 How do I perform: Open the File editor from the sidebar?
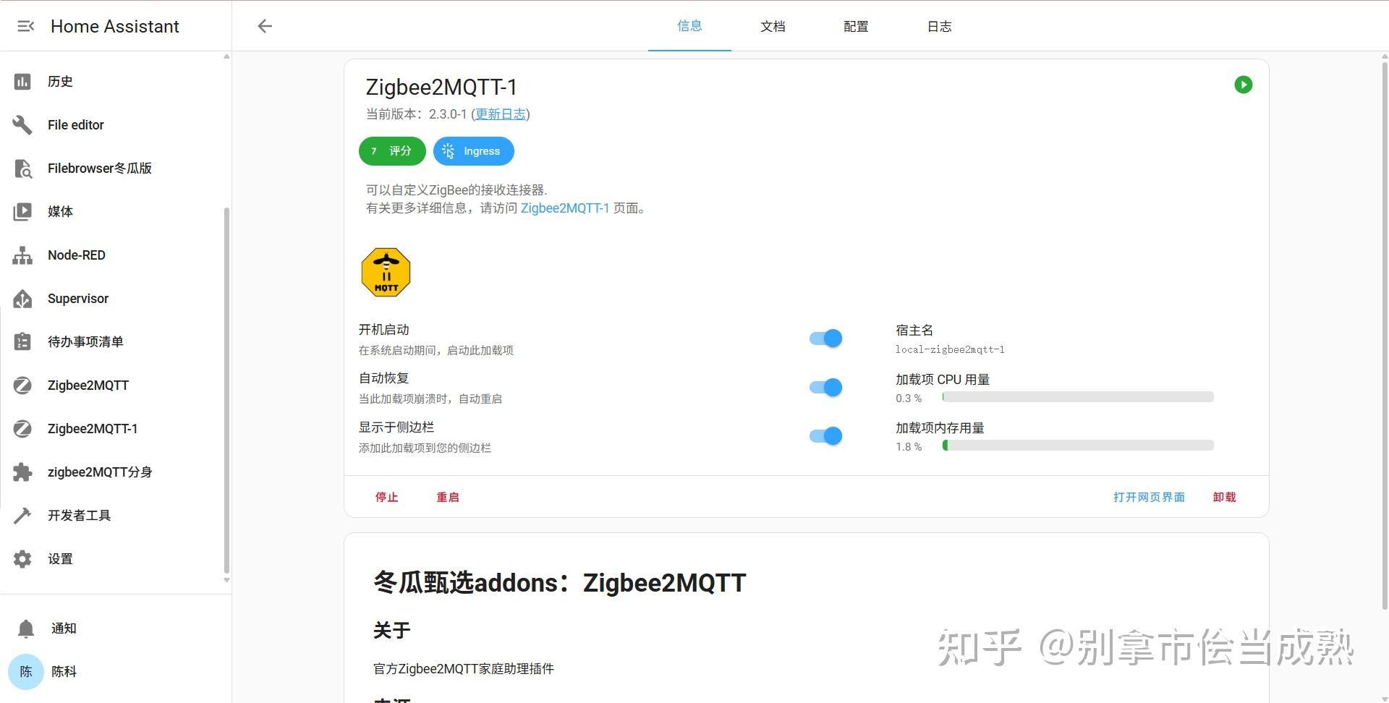pos(75,124)
